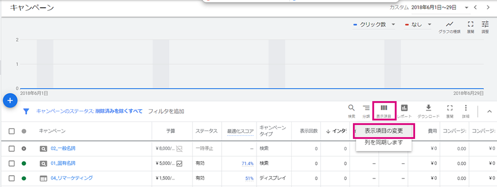Open the custom date range dropdown
The image size is (497, 187).
click(440, 7)
